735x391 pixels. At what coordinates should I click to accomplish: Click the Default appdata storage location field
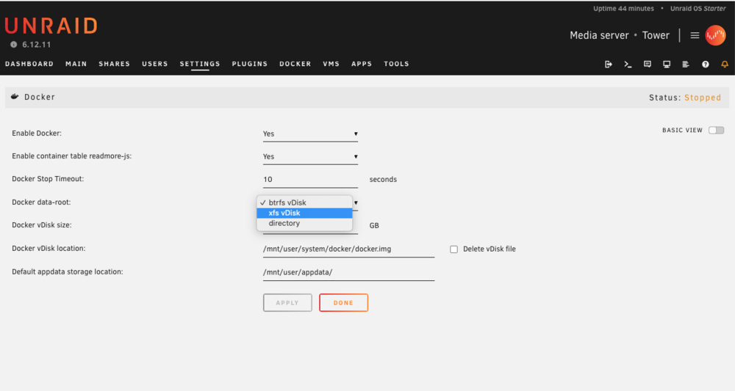tap(348, 272)
